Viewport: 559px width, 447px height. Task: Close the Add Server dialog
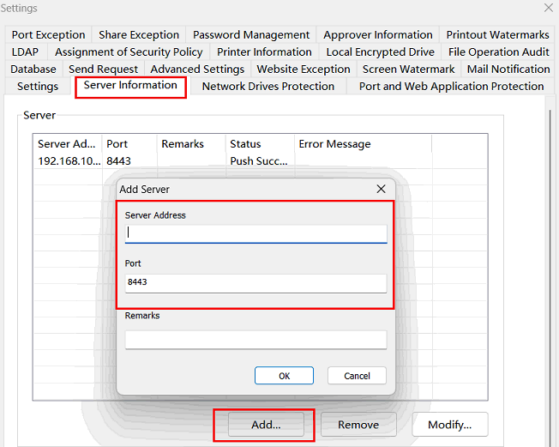(x=381, y=189)
